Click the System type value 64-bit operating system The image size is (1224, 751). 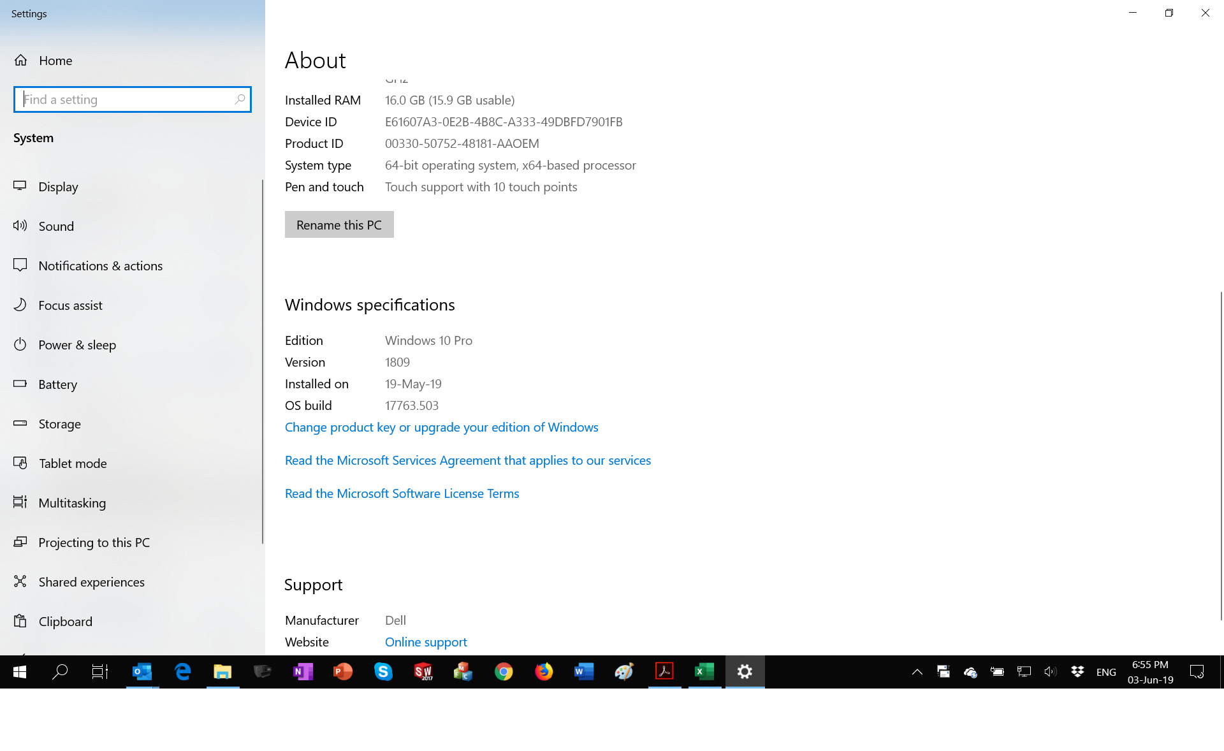(511, 165)
